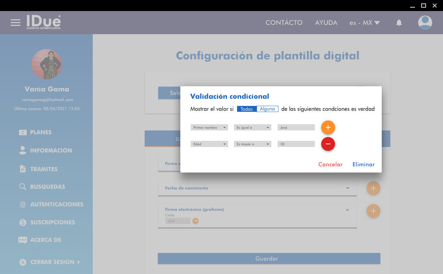Add a condition with orange plus button
This screenshot has height=274, width=443.
coord(328,127)
